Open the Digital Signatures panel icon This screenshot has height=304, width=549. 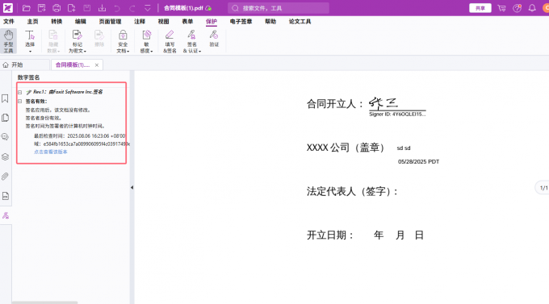[6, 215]
